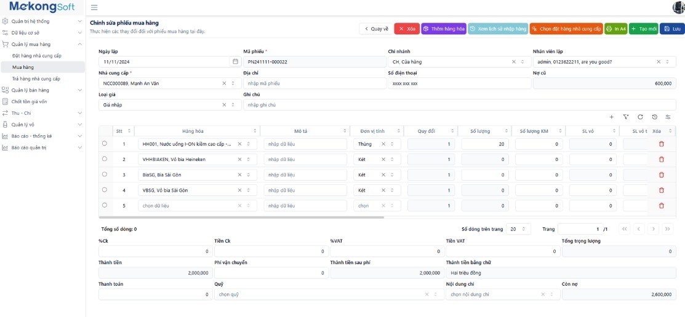Click the Ghi chú input field
This screenshot has height=317, width=685.
click(x=459, y=105)
